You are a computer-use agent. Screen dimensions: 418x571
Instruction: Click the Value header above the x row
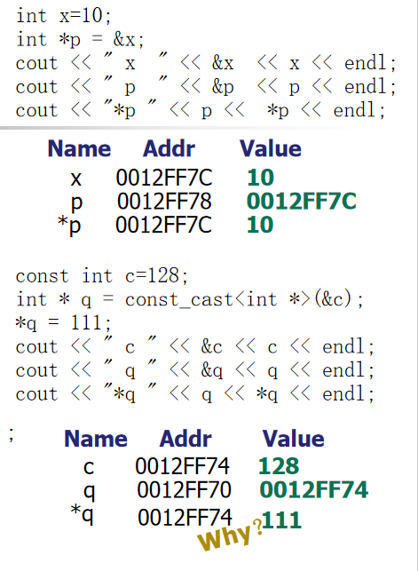point(271,148)
